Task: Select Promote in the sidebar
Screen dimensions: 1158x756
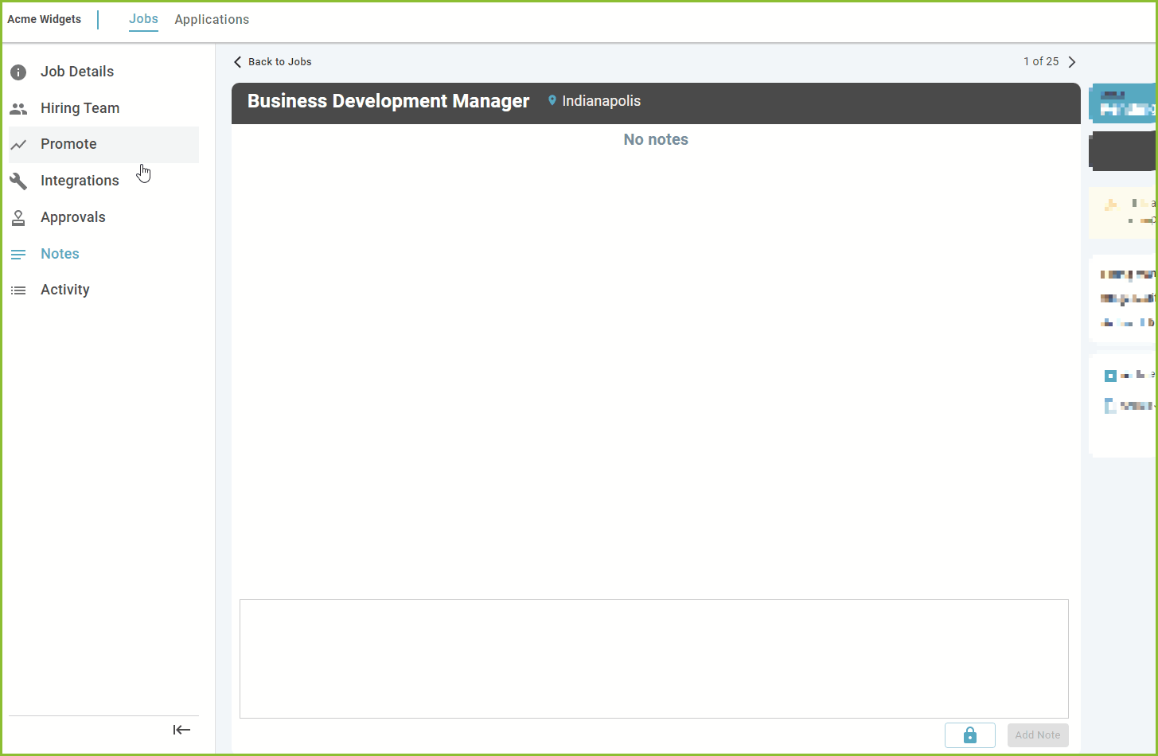Action: (103, 144)
